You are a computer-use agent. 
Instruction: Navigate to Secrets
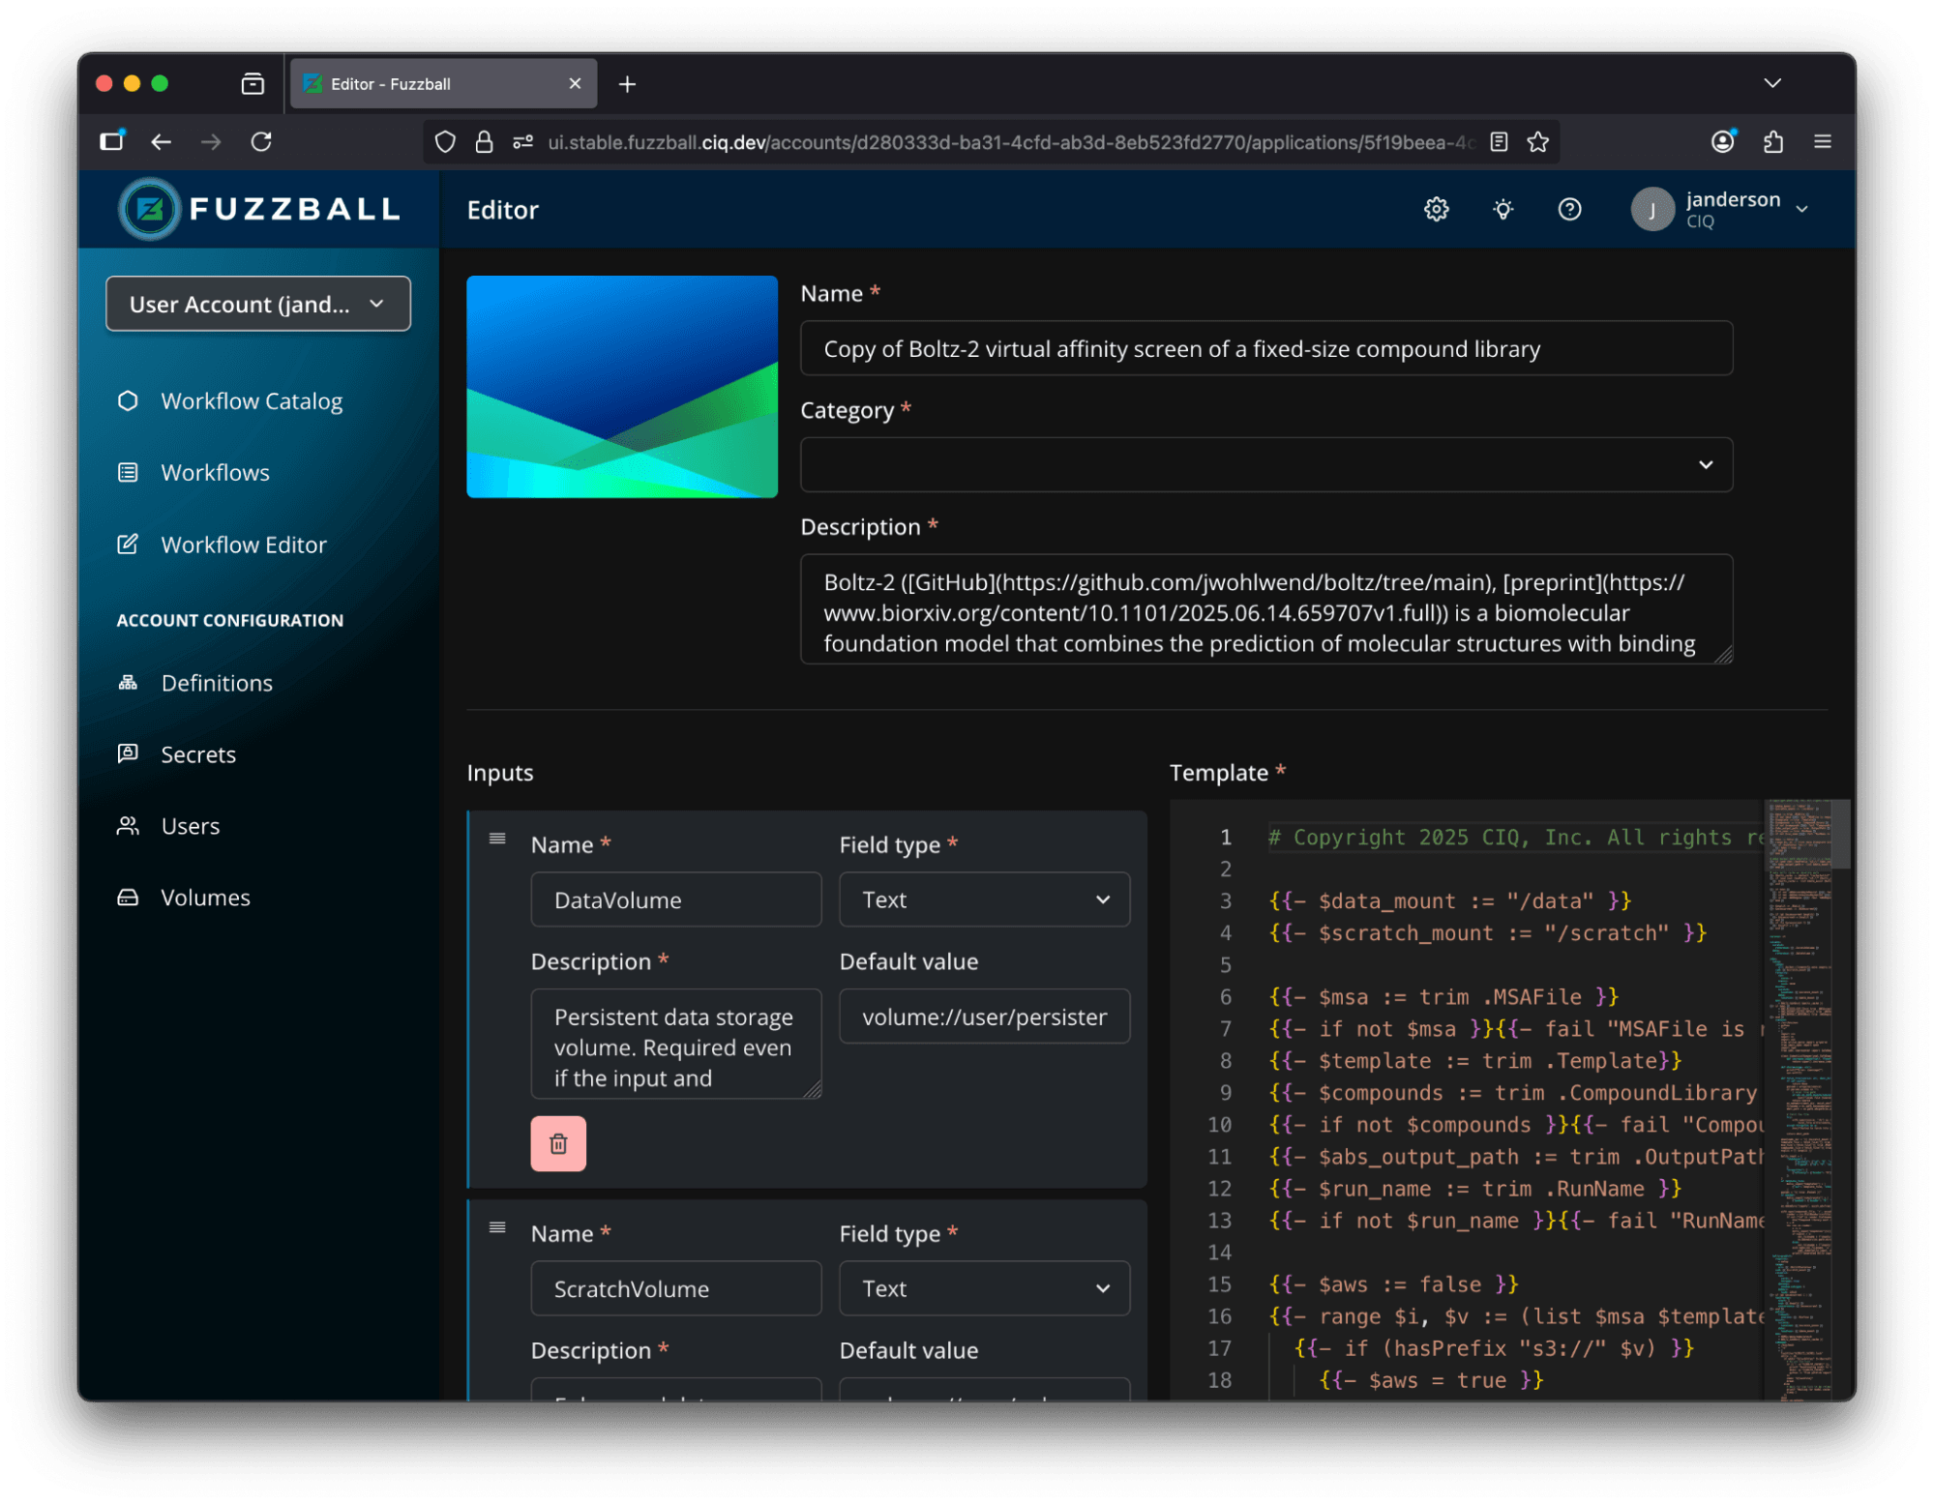tap(198, 754)
